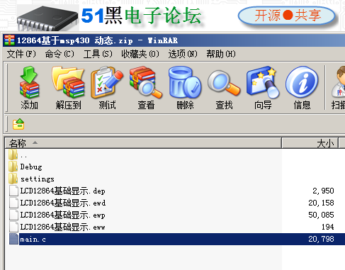Open the 查找 (Find) magnifier tool
Viewport: 345px width, 270px height.
[x=224, y=83]
